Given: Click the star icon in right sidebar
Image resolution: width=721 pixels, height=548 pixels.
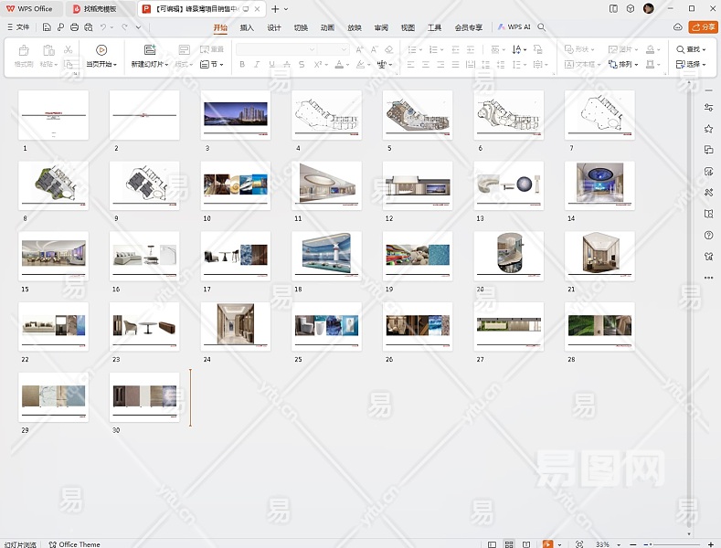Looking at the screenshot, I should click(708, 129).
